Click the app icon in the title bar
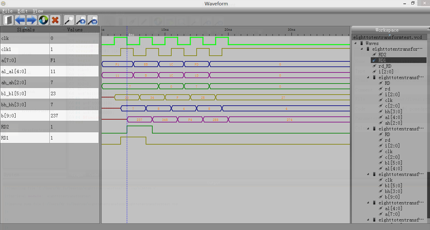Viewport: 430px width, 230px height. (x=3, y=3)
